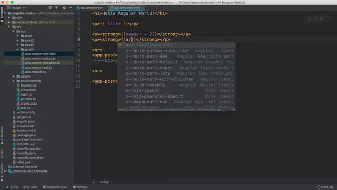Image resolution: width=337 pixels, height=190 pixels.
Task: Click the karma.conf.js file icon
Action: [14, 131]
